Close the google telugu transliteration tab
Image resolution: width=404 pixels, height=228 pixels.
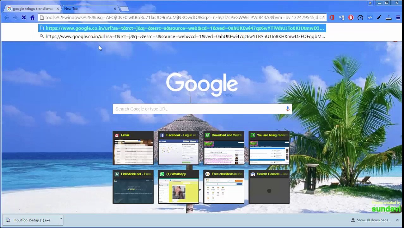pos(58,9)
